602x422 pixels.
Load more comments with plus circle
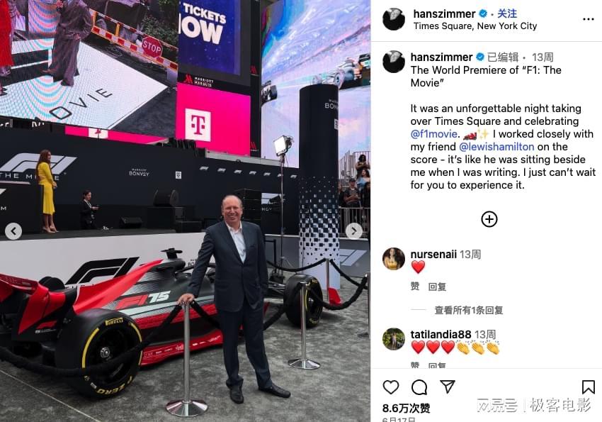489,219
